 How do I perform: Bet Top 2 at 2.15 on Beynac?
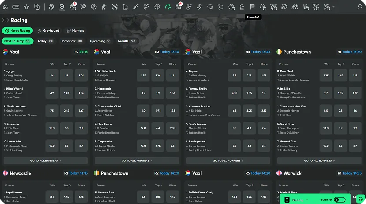tap(249, 75)
